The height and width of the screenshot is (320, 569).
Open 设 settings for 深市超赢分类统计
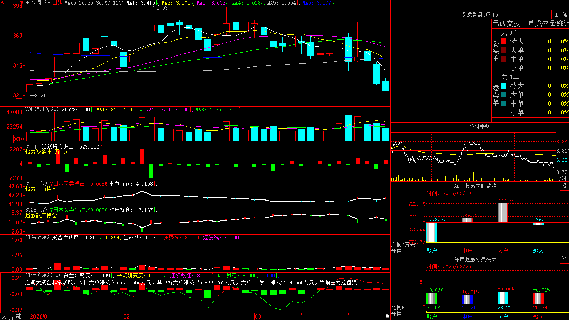pyautogui.click(x=564, y=259)
